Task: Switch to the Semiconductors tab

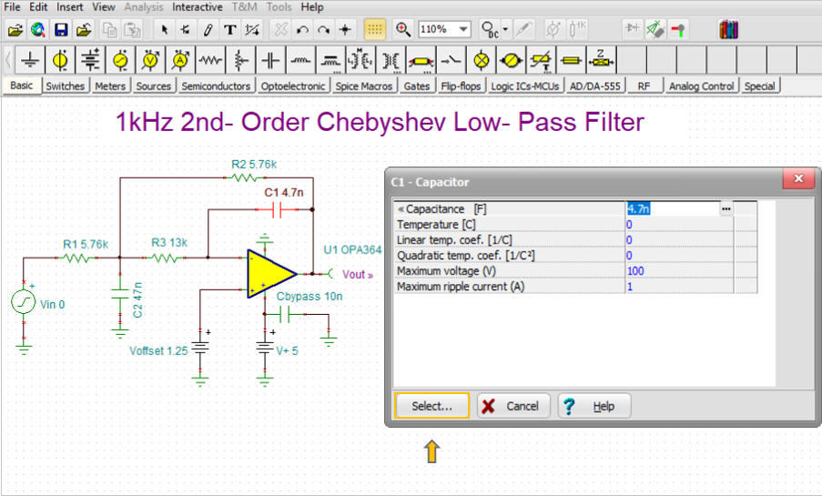Action: click(x=215, y=86)
